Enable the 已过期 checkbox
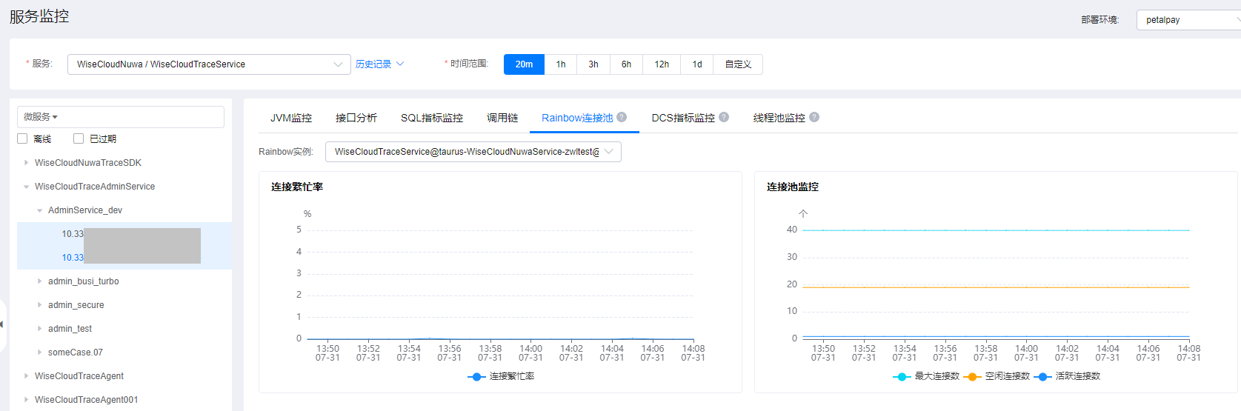The height and width of the screenshot is (411, 1241). point(79,138)
